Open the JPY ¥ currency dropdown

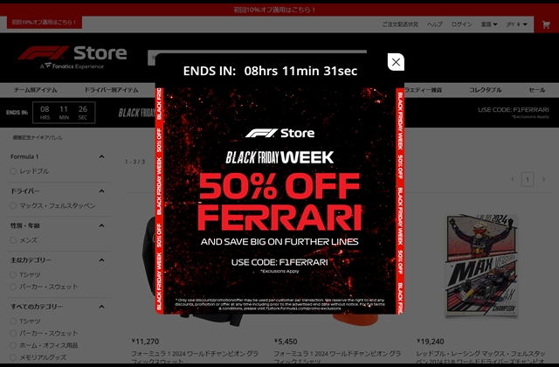(517, 24)
